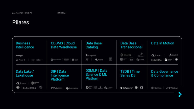Select the Azure logo under Data in Motion
194x109 pixels.
[156, 55]
